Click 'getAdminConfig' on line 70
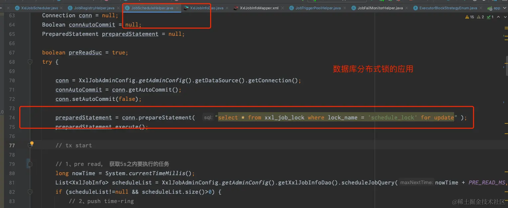 tap(162, 80)
